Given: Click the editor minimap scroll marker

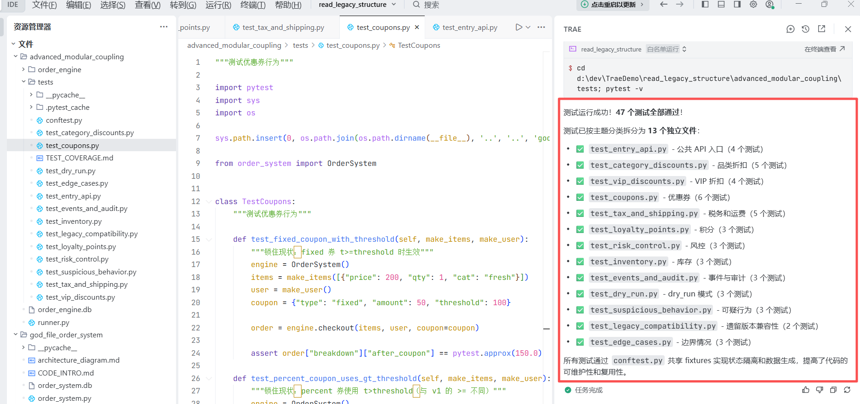Looking at the screenshot, I should (547, 329).
